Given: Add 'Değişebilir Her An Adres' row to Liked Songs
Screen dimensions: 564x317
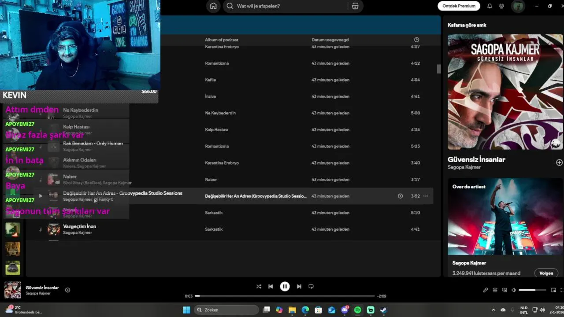Looking at the screenshot, I should pos(400,196).
